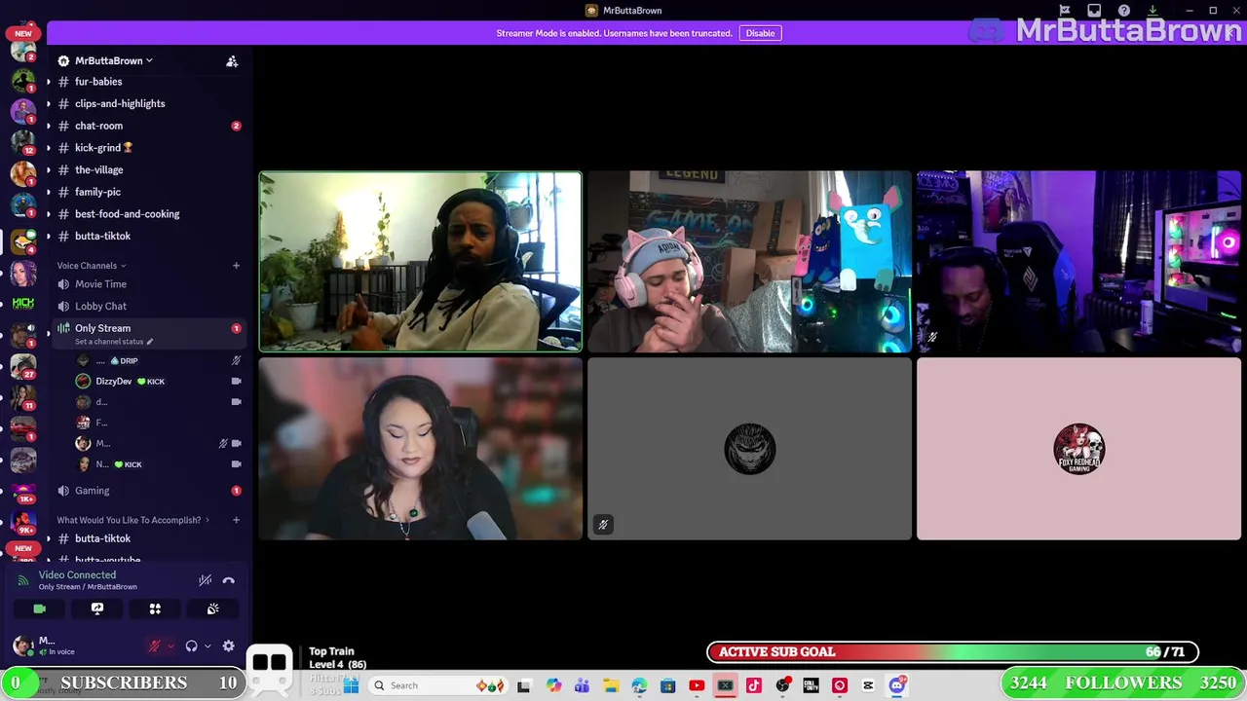Set a channel status link
The height and width of the screenshot is (701, 1247).
click(x=114, y=342)
